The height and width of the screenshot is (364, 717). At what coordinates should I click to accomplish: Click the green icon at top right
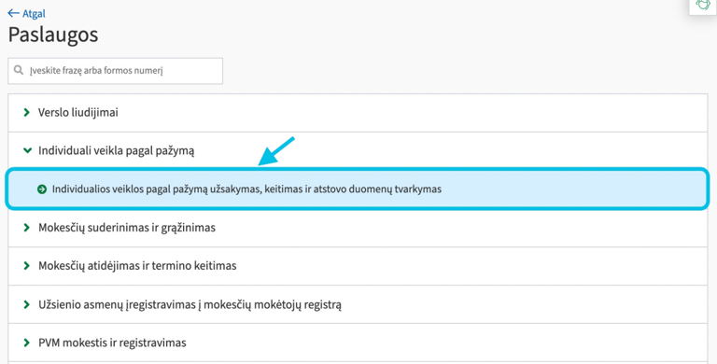pos(703,5)
